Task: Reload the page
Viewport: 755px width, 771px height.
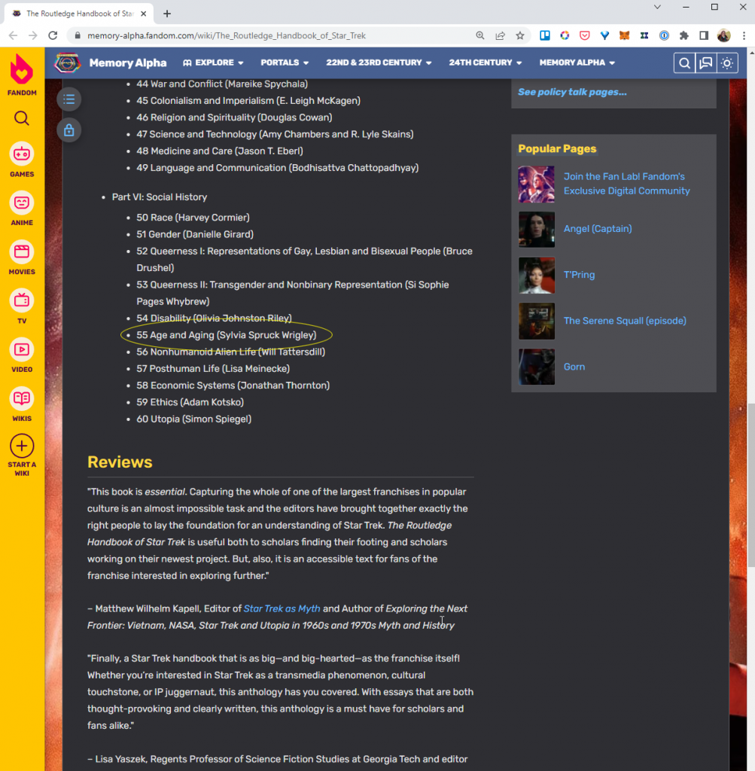Action: tap(53, 35)
